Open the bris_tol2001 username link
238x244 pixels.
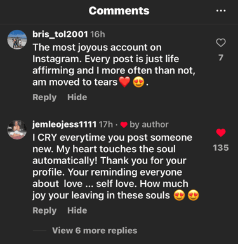point(60,34)
